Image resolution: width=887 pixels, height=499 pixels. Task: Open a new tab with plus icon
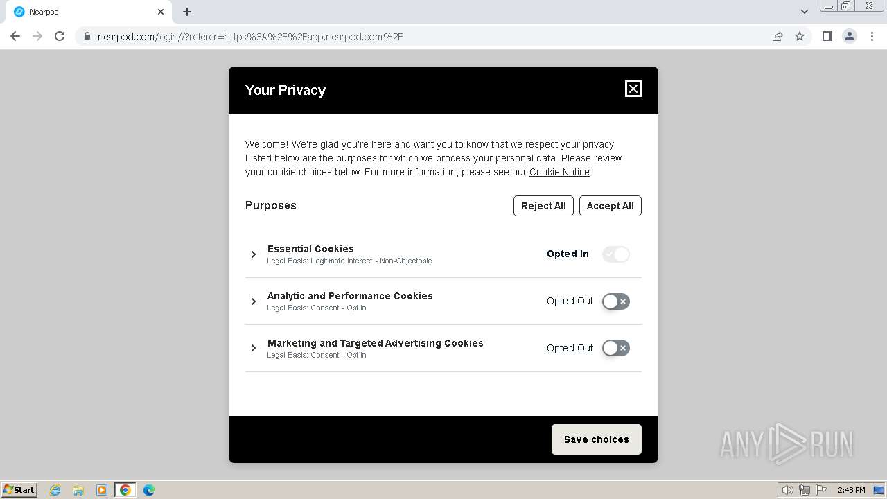click(187, 12)
